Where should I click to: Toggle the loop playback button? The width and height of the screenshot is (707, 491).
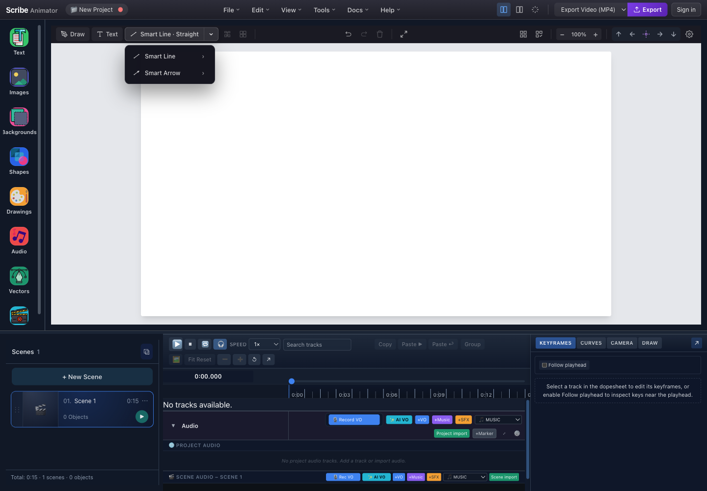(x=205, y=344)
